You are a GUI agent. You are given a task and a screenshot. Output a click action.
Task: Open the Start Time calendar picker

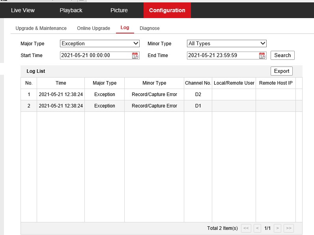[135, 56]
